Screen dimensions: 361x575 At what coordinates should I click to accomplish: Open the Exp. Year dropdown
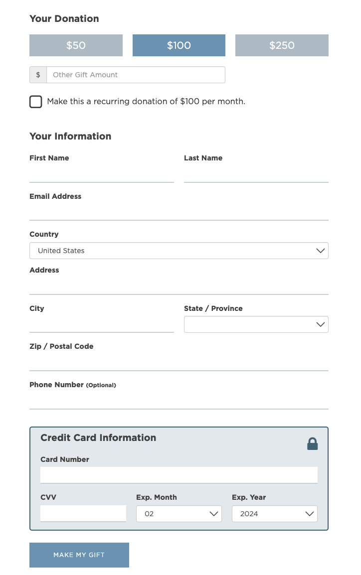pos(274,514)
